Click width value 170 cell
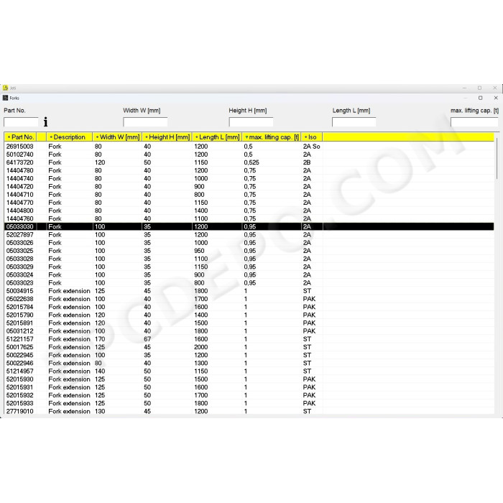 click(100, 338)
